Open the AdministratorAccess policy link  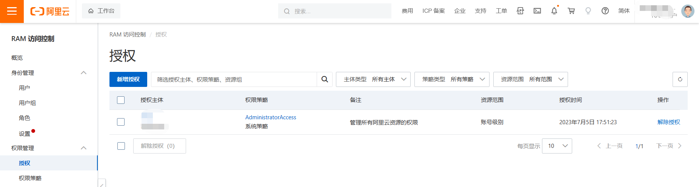coord(271,117)
